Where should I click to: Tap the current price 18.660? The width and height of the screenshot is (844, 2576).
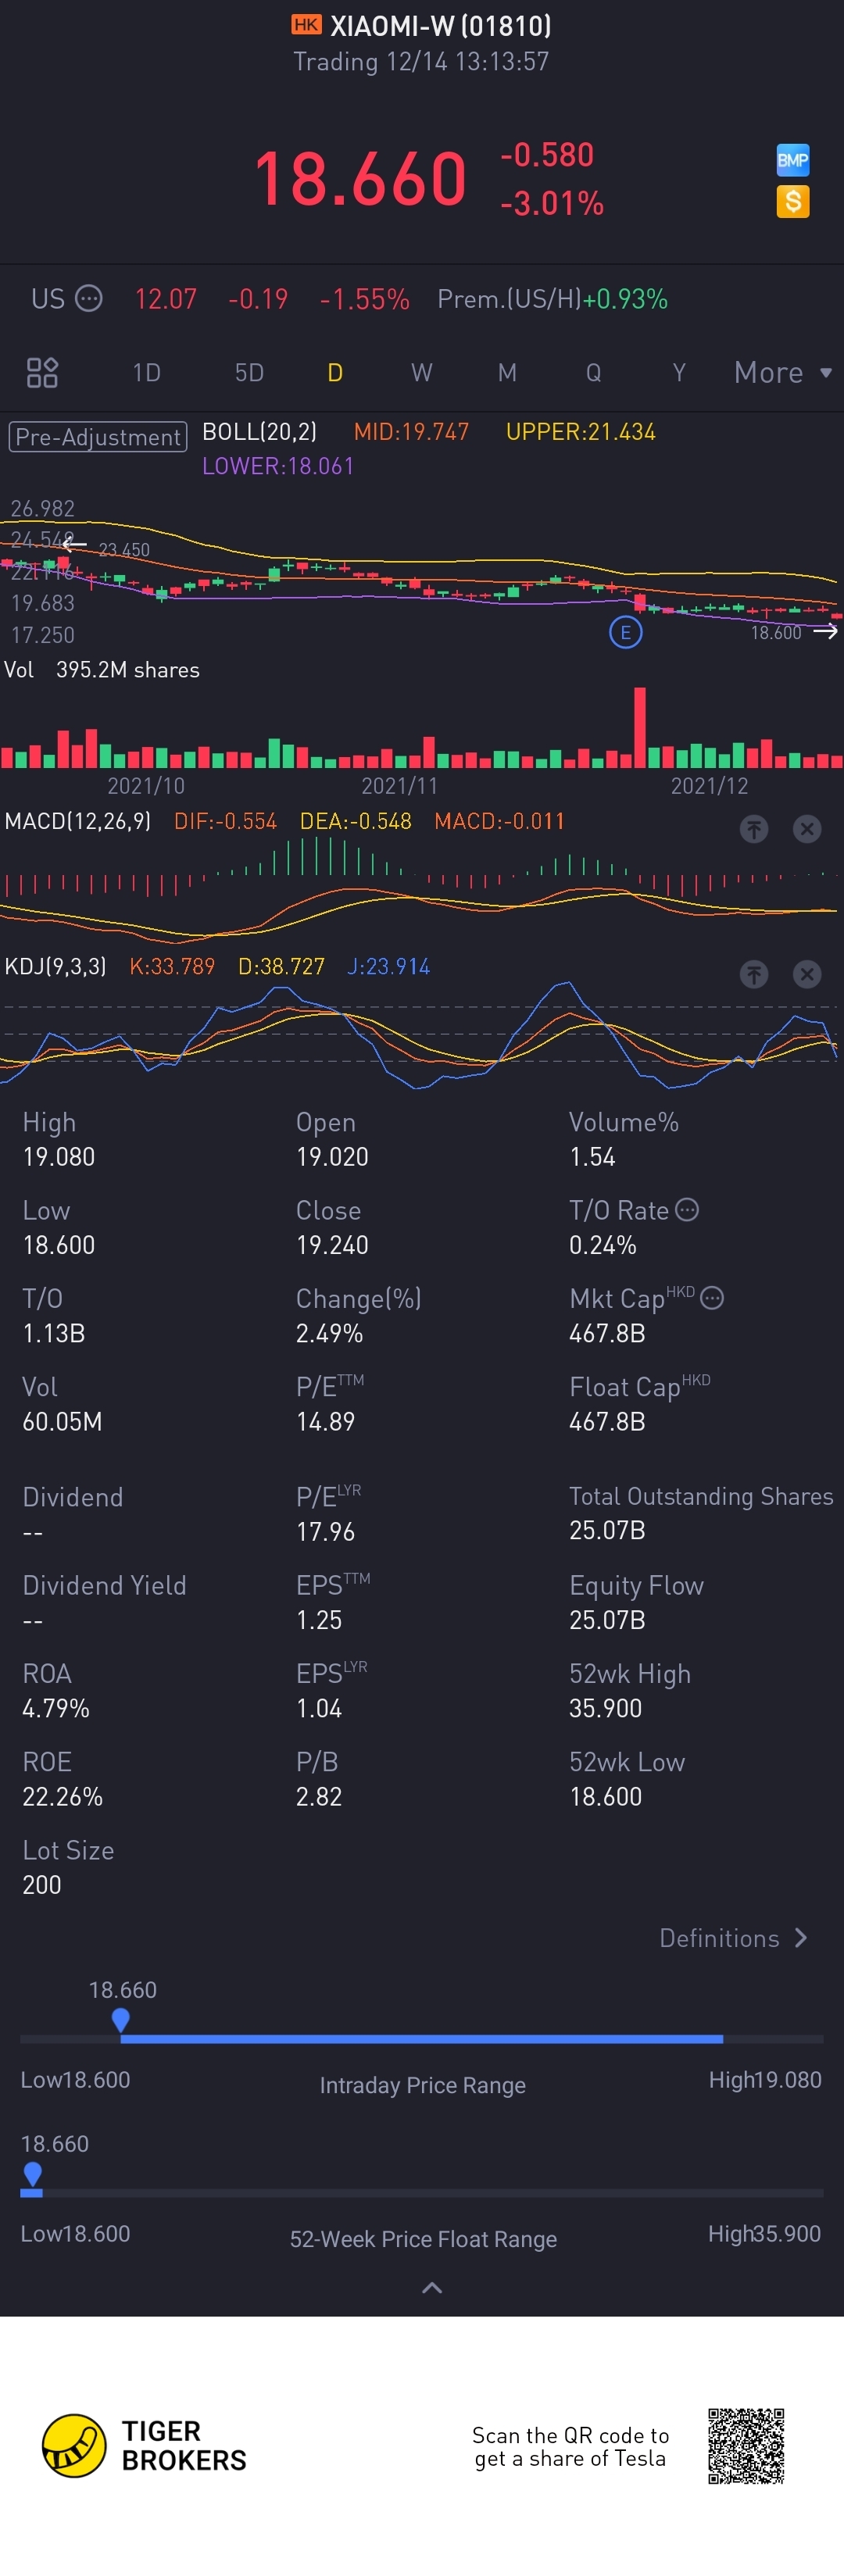360,179
